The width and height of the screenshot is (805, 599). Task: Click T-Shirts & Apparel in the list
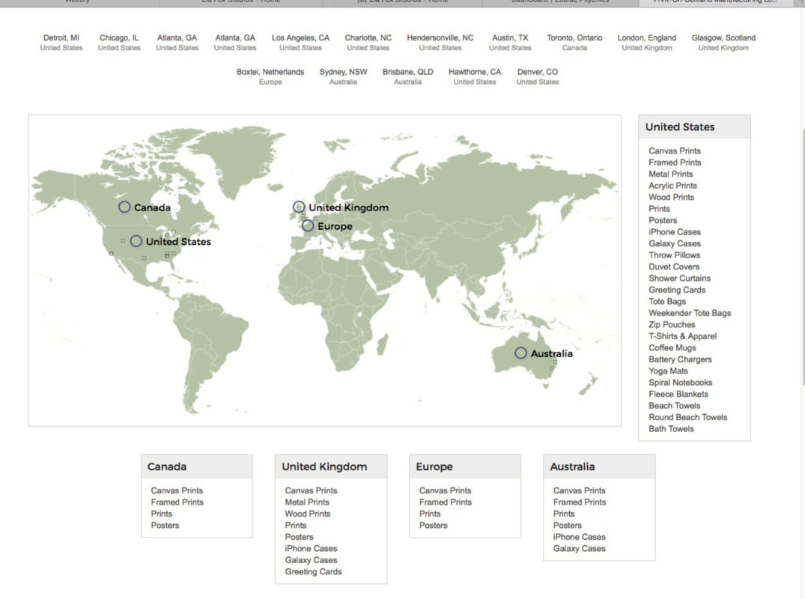[682, 336]
